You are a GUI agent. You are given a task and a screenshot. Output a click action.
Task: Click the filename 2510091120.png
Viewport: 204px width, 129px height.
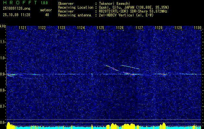pos(17,9)
